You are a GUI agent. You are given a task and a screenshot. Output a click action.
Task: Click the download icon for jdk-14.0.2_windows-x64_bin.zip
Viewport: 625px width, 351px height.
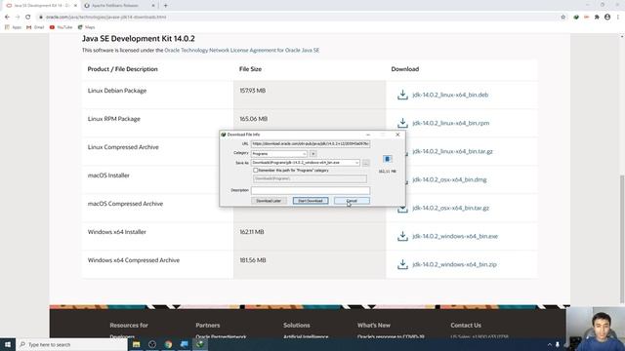pos(402,264)
